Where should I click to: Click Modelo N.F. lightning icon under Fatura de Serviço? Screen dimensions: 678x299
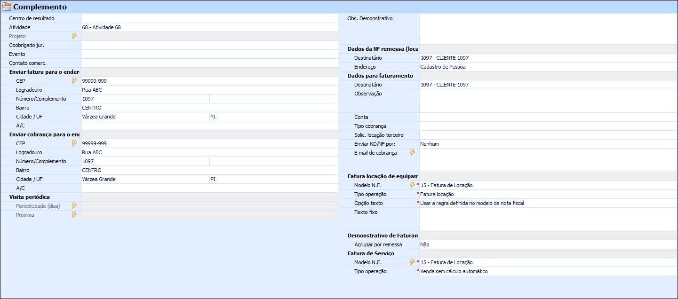point(413,262)
